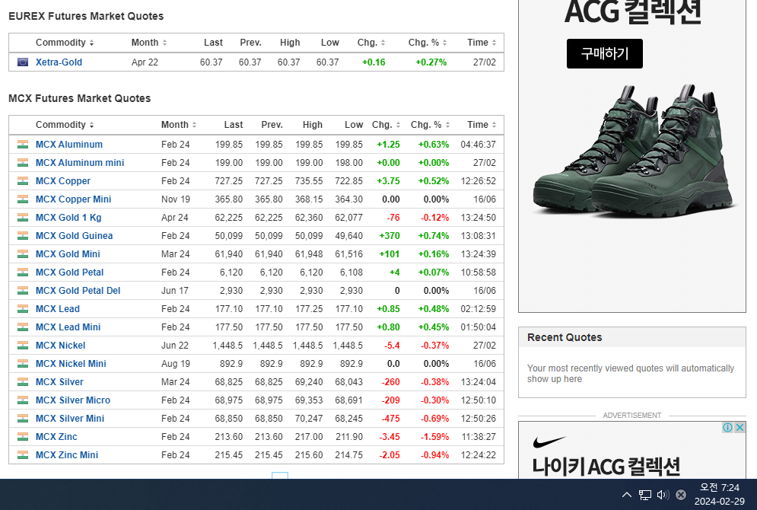757x510 pixels.
Task: Open the MCX Lead quote
Action: (58, 309)
